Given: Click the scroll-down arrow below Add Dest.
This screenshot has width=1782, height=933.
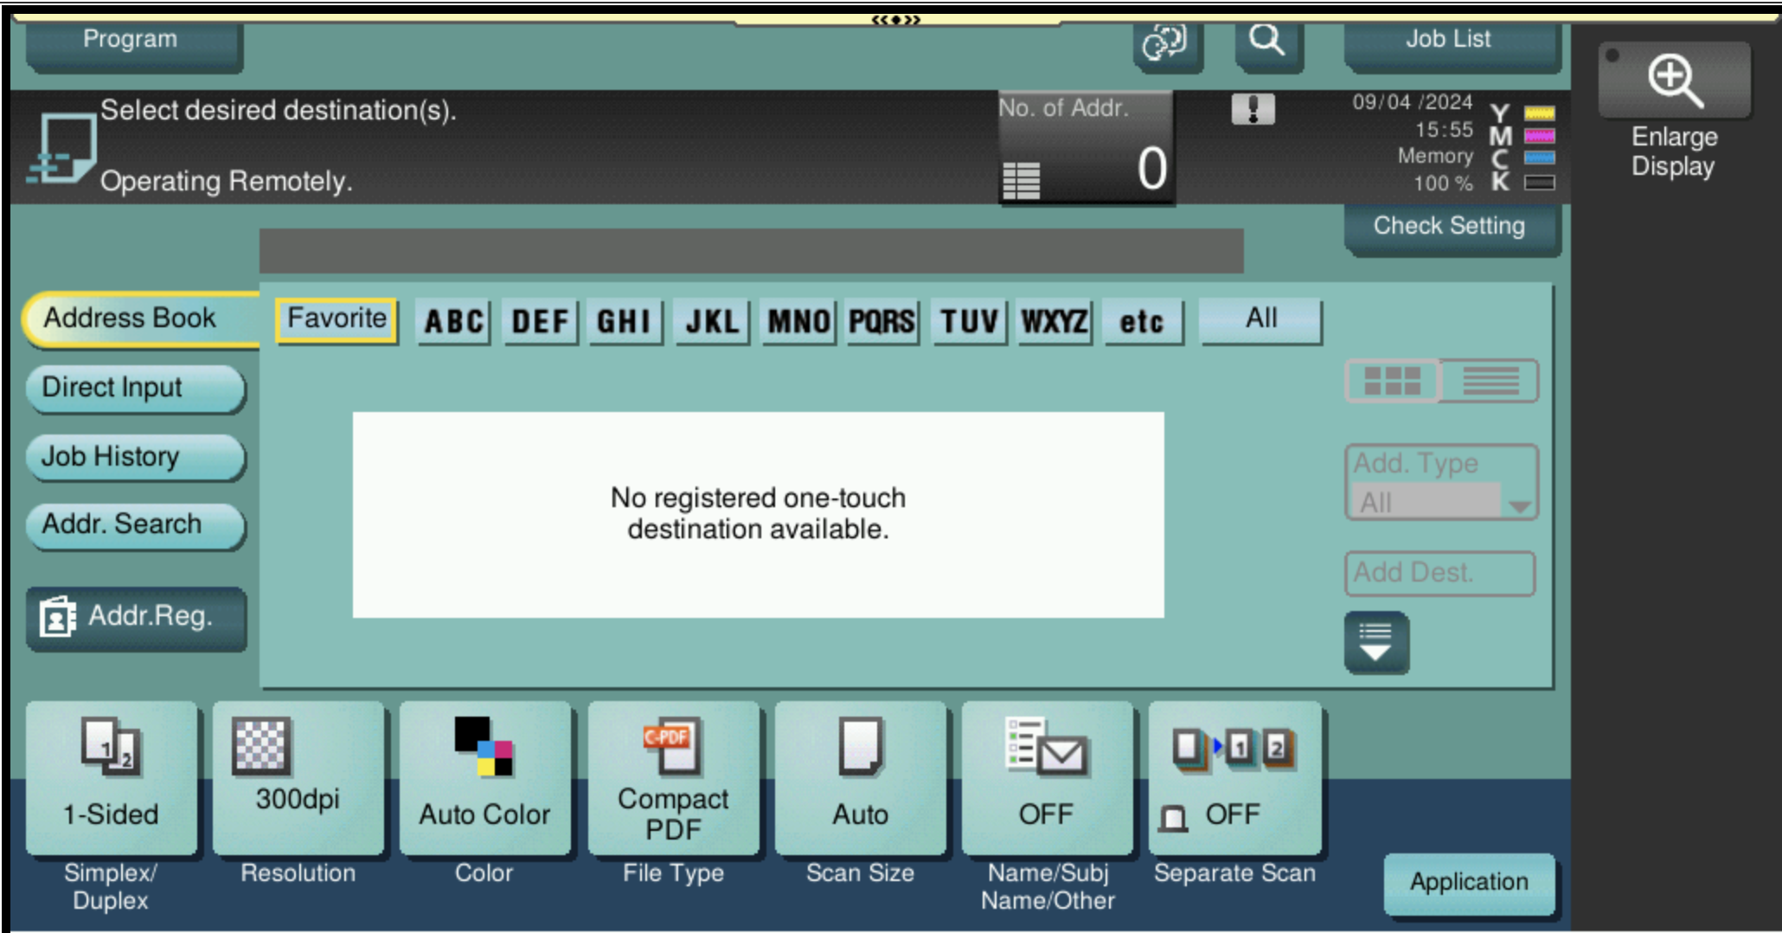Looking at the screenshot, I should (1376, 640).
